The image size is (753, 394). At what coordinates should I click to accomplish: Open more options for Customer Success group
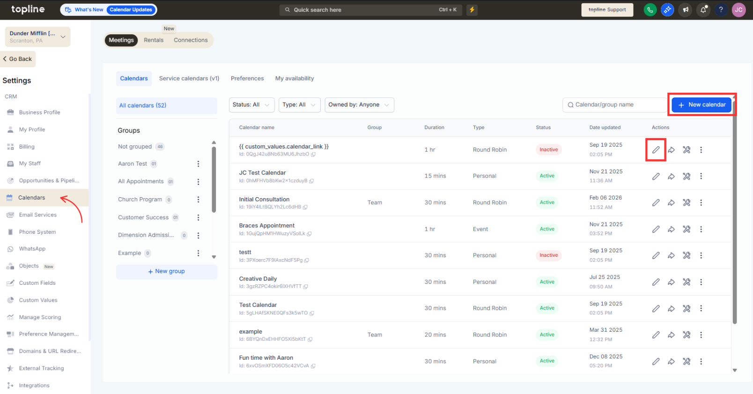click(x=198, y=217)
